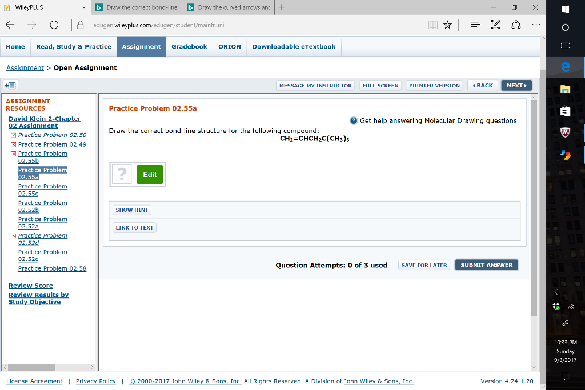Show hidden tray icons chevron

(556, 292)
